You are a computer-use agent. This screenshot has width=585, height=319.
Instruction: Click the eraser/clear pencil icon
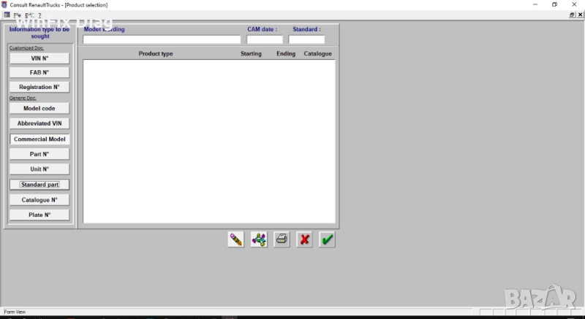(235, 239)
